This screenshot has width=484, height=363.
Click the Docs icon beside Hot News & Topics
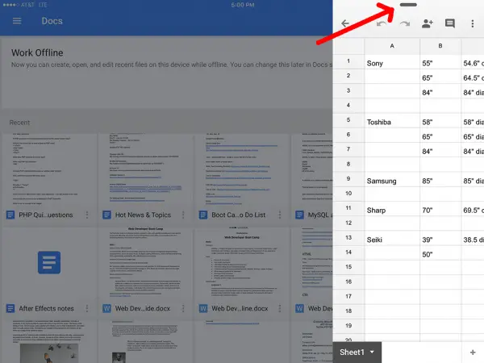(x=106, y=215)
